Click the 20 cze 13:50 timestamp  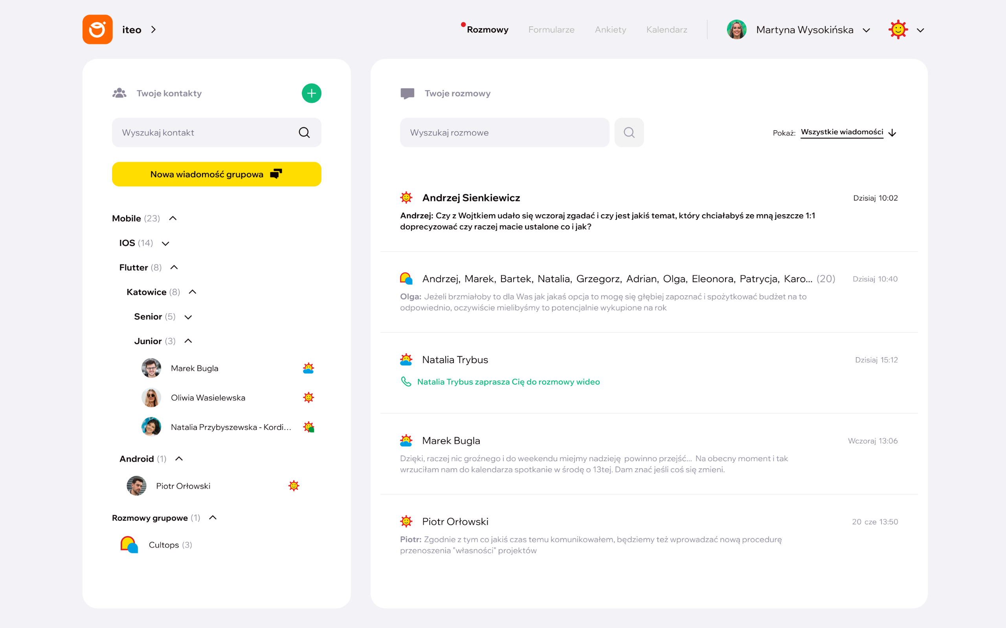(875, 522)
